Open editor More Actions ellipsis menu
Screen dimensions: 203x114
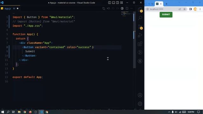(132, 9)
